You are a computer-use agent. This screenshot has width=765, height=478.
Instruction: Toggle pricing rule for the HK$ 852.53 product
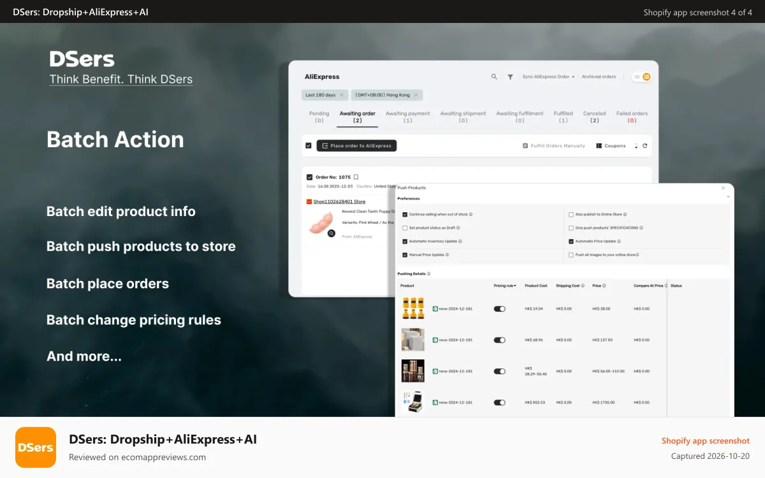(499, 403)
